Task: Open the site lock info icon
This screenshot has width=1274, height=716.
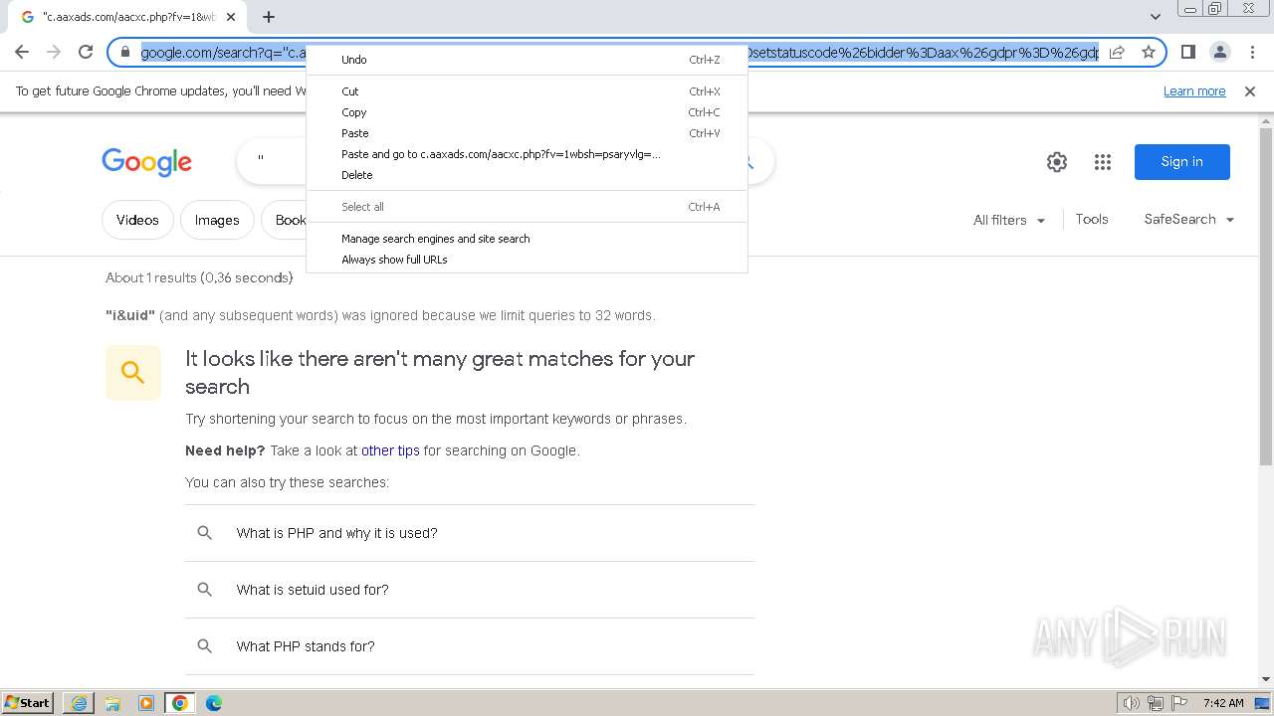Action: click(125, 52)
